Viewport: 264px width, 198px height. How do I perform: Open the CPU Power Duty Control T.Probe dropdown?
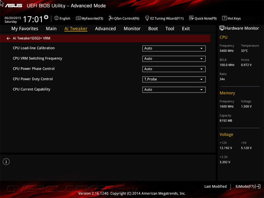click(174, 79)
